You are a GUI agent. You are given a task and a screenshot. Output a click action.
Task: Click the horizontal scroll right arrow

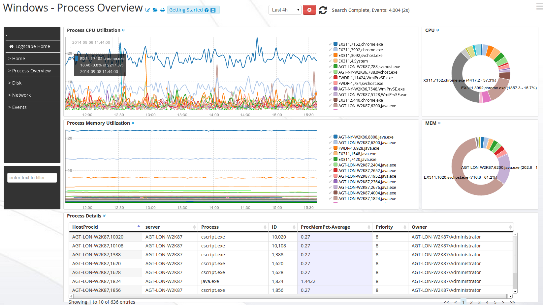[x=510, y=296]
